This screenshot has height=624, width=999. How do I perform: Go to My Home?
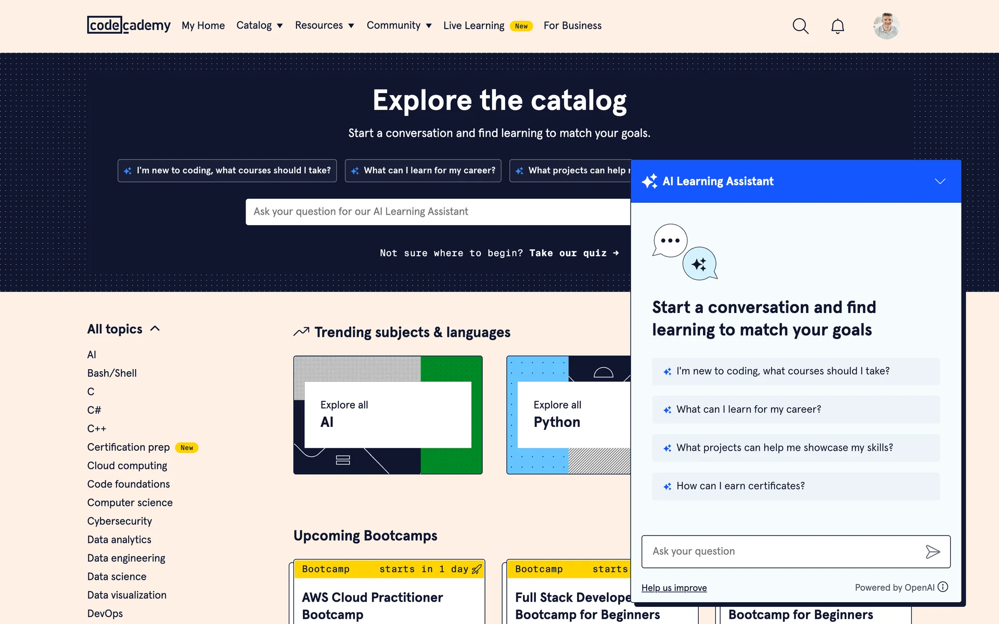tap(203, 25)
